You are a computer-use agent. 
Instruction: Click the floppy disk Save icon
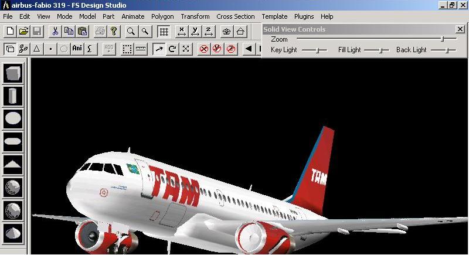pyautogui.click(x=37, y=31)
